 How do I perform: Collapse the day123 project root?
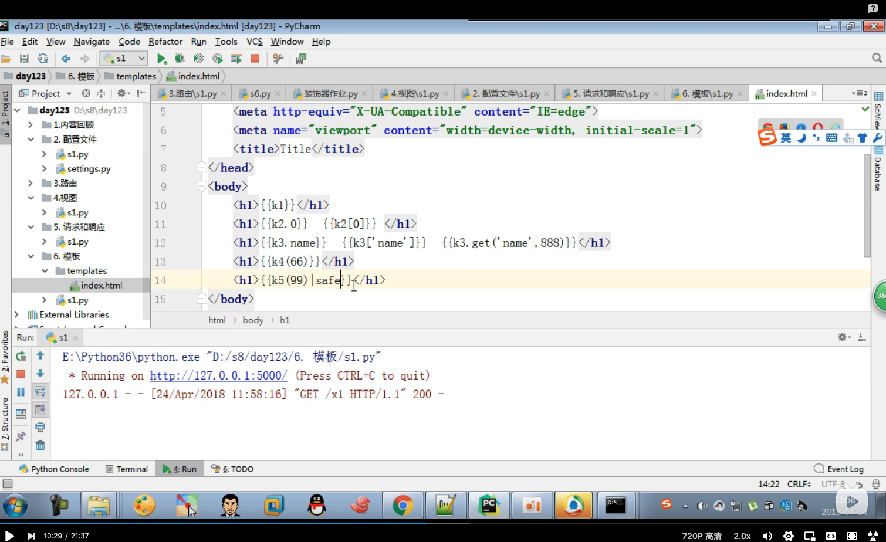click(17, 110)
